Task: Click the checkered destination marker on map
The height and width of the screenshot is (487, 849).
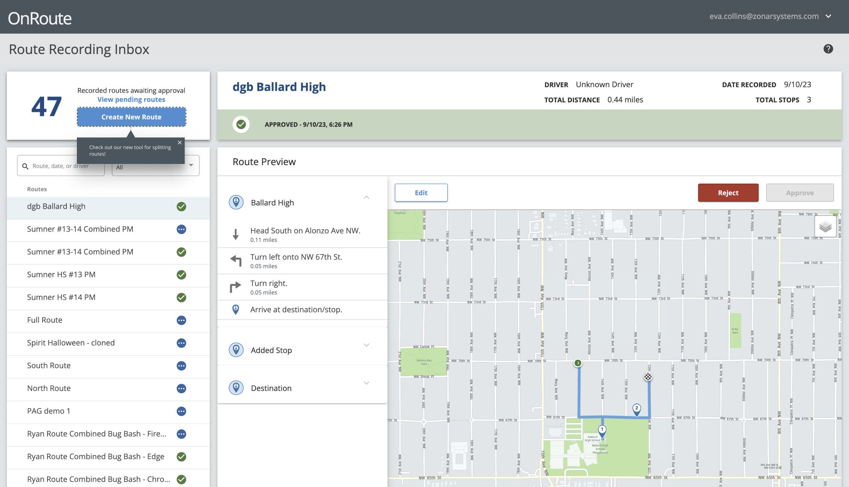Action: (648, 377)
